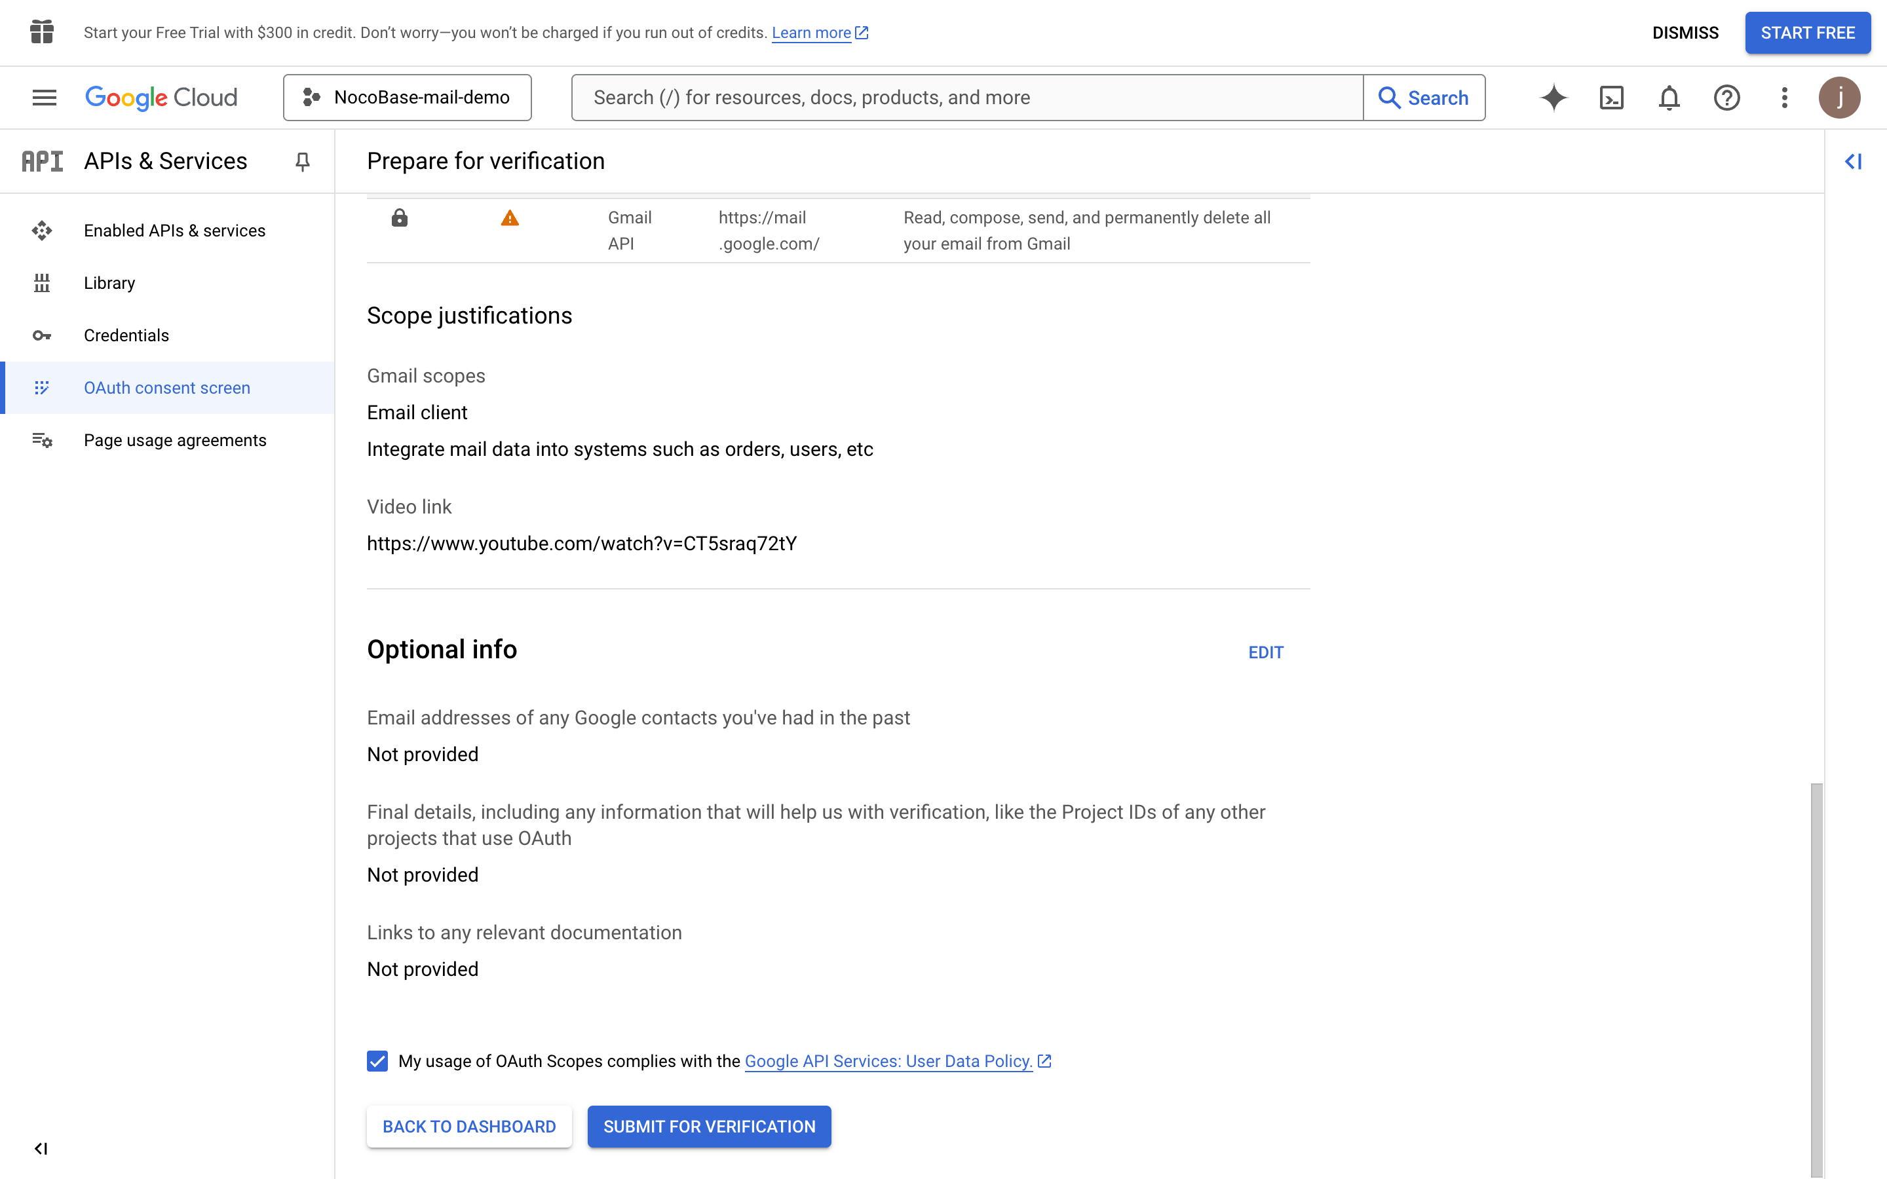Click the page vertical scrollbar
Screen dimensions: 1887x1179
(x=1816, y=975)
